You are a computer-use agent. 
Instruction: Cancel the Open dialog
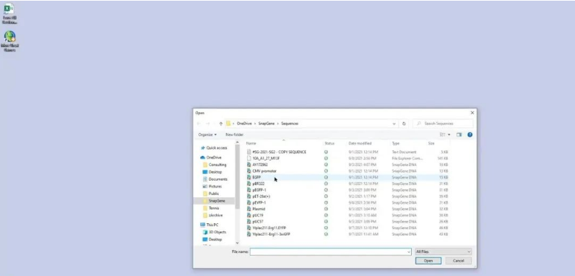459,261
